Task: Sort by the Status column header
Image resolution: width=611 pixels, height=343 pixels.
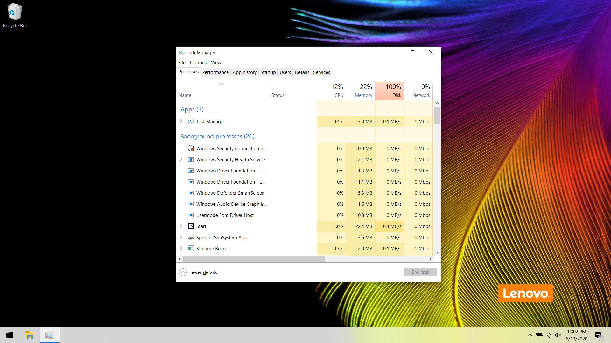Action: (x=293, y=91)
